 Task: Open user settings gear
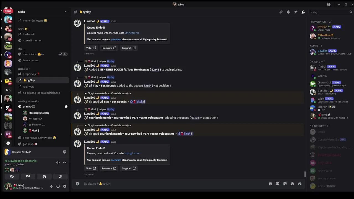pyautogui.click(x=65, y=187)
